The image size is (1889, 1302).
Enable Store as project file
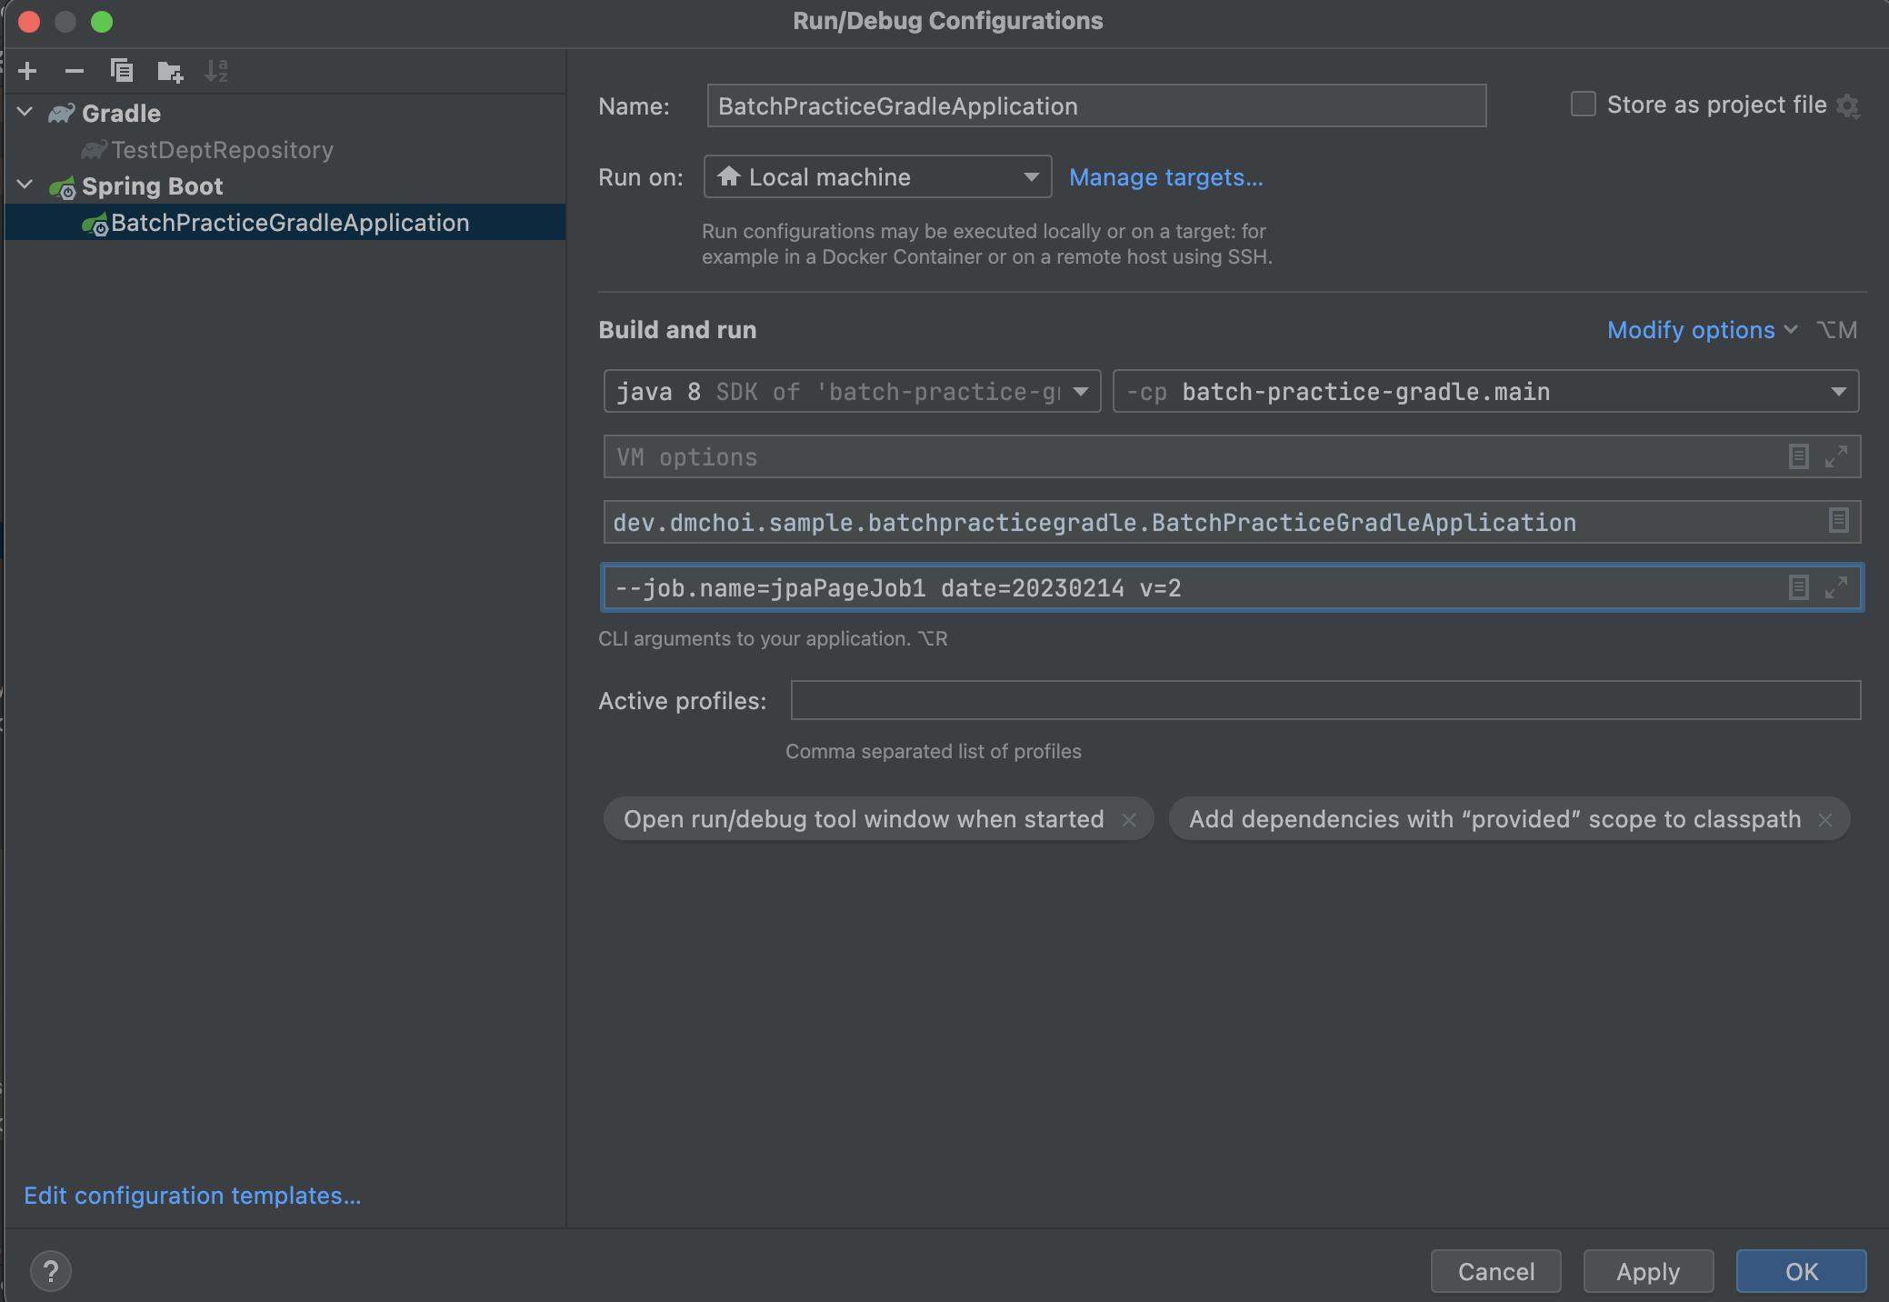1583,105
